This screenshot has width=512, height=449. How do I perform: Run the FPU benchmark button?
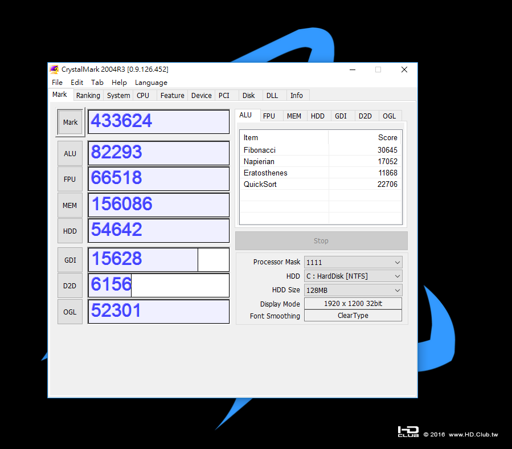pos(70,179)
